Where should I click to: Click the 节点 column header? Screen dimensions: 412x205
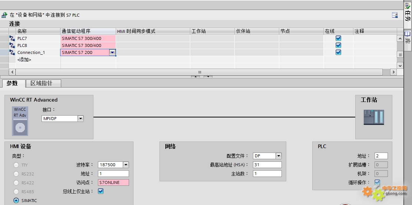pyautogui.click(x=301, y=31)
